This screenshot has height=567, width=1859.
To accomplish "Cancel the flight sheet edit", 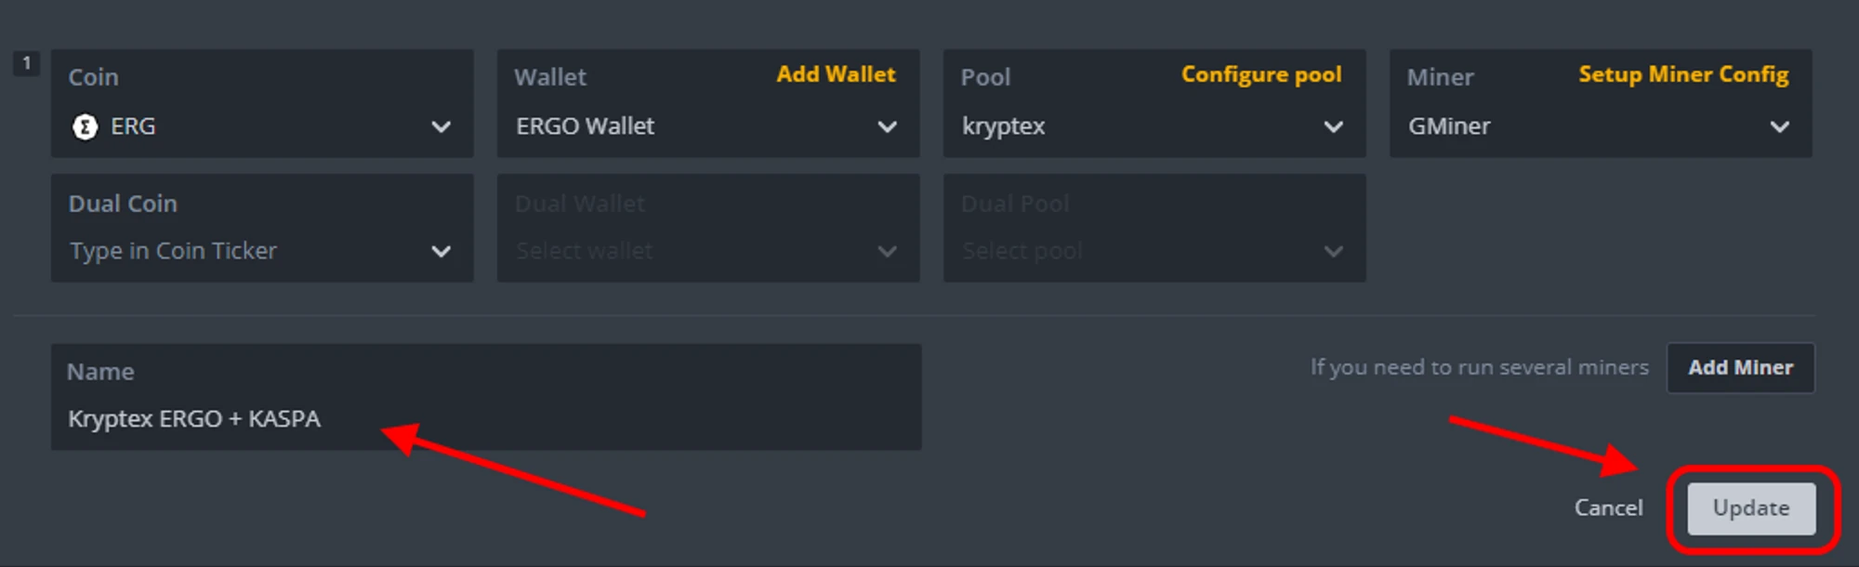I will [x=1608, y=508].
